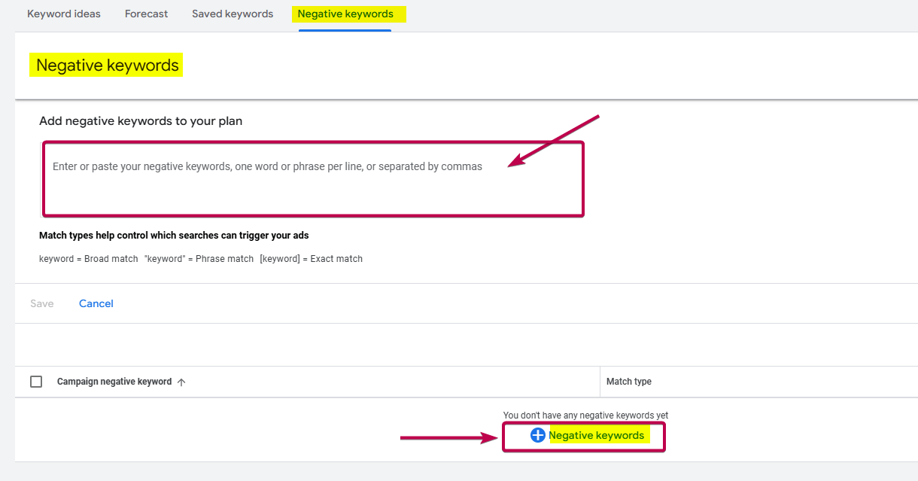Switch to the Forecast tab
Viewport: 918px width, 481px height.
point(147,14)
